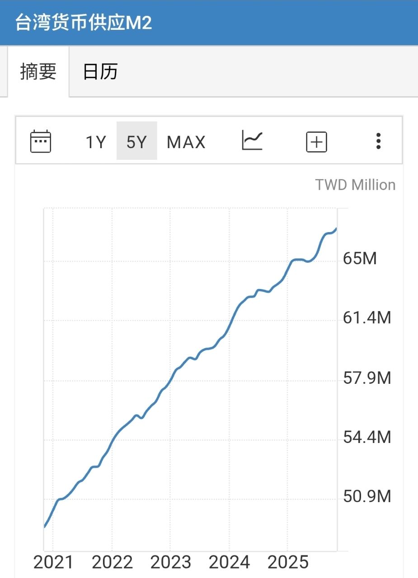This screenshot has width=418, height=578.
Task: Switch to the 日历 tab
Action: (100, 71)
